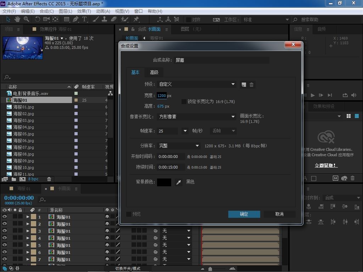363x272 pixels.
Task: Click the 8 bpc color depth button
Action: click(33, 179)
